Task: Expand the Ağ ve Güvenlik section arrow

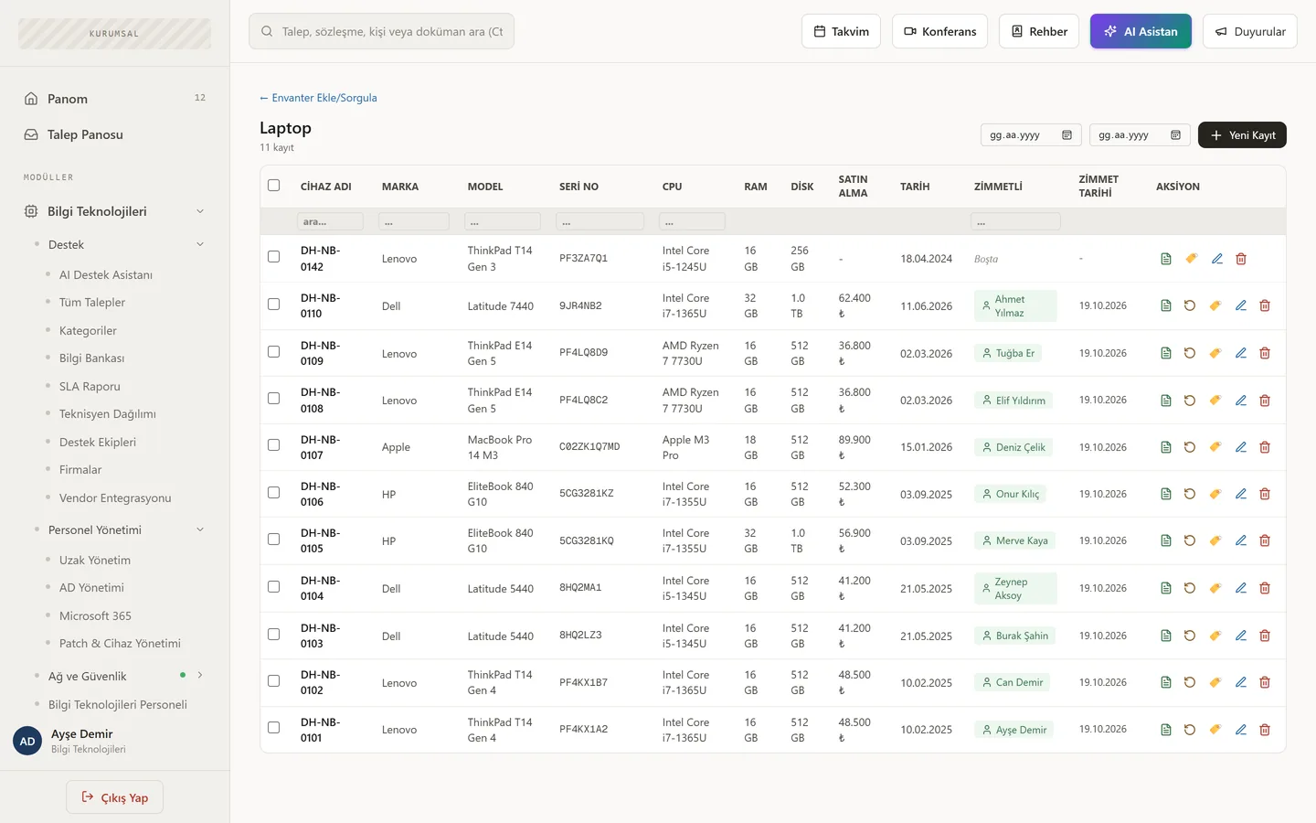Action: click(200, 676)
